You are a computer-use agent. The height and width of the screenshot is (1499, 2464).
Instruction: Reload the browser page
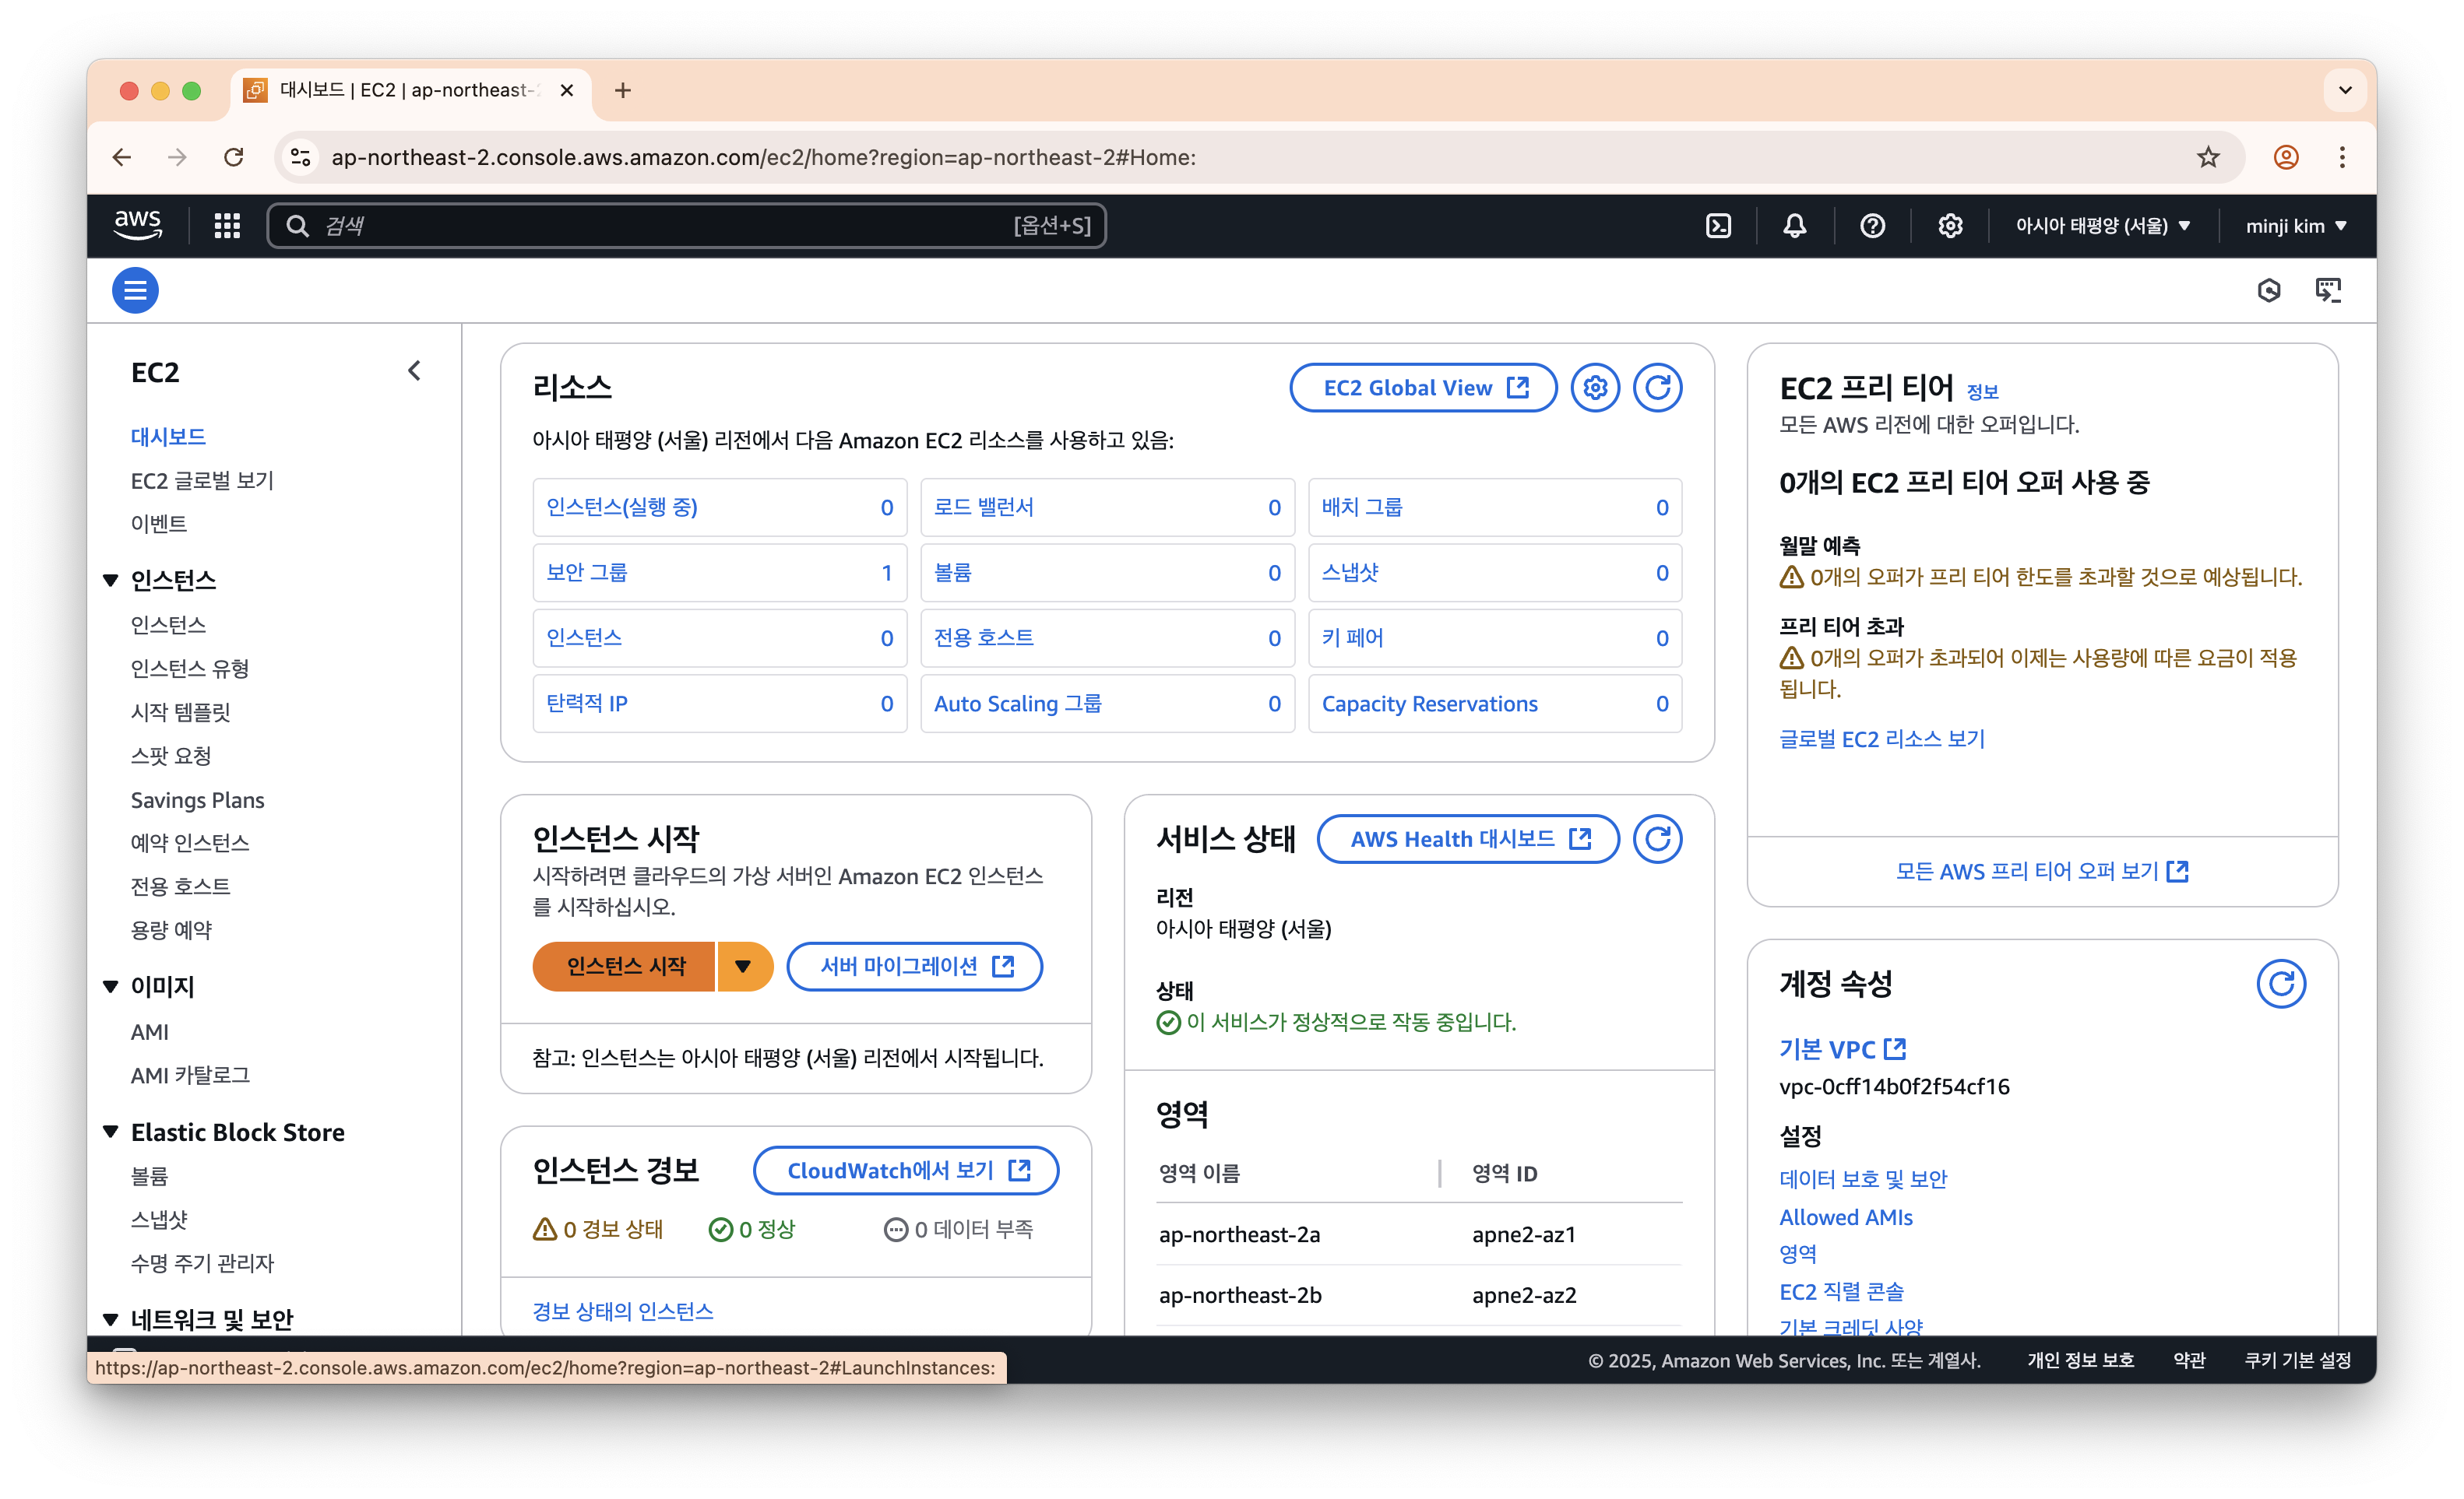click(x=233, y=157)
